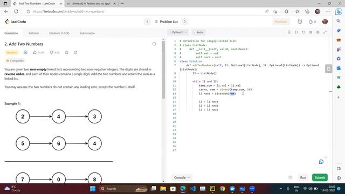Screen dimensions: 345x194
Task: Add problem to favorites star
Action: (x=67, y=52)
